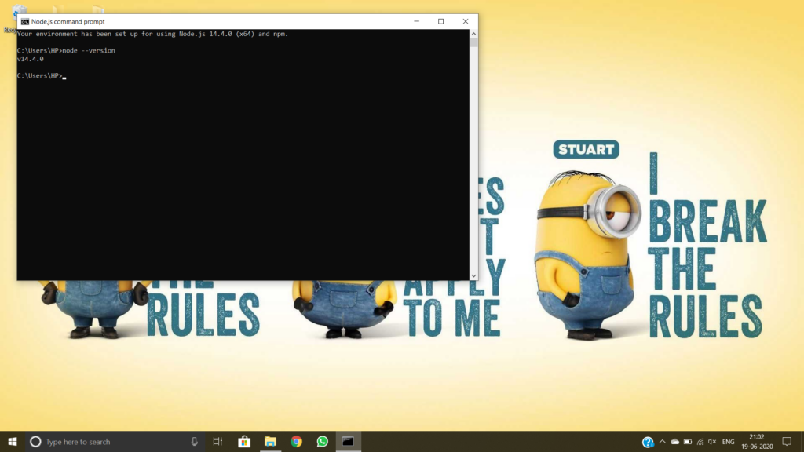Open the network Wi-Fi tray icon
804x452 pixels.
coord(700,442)
